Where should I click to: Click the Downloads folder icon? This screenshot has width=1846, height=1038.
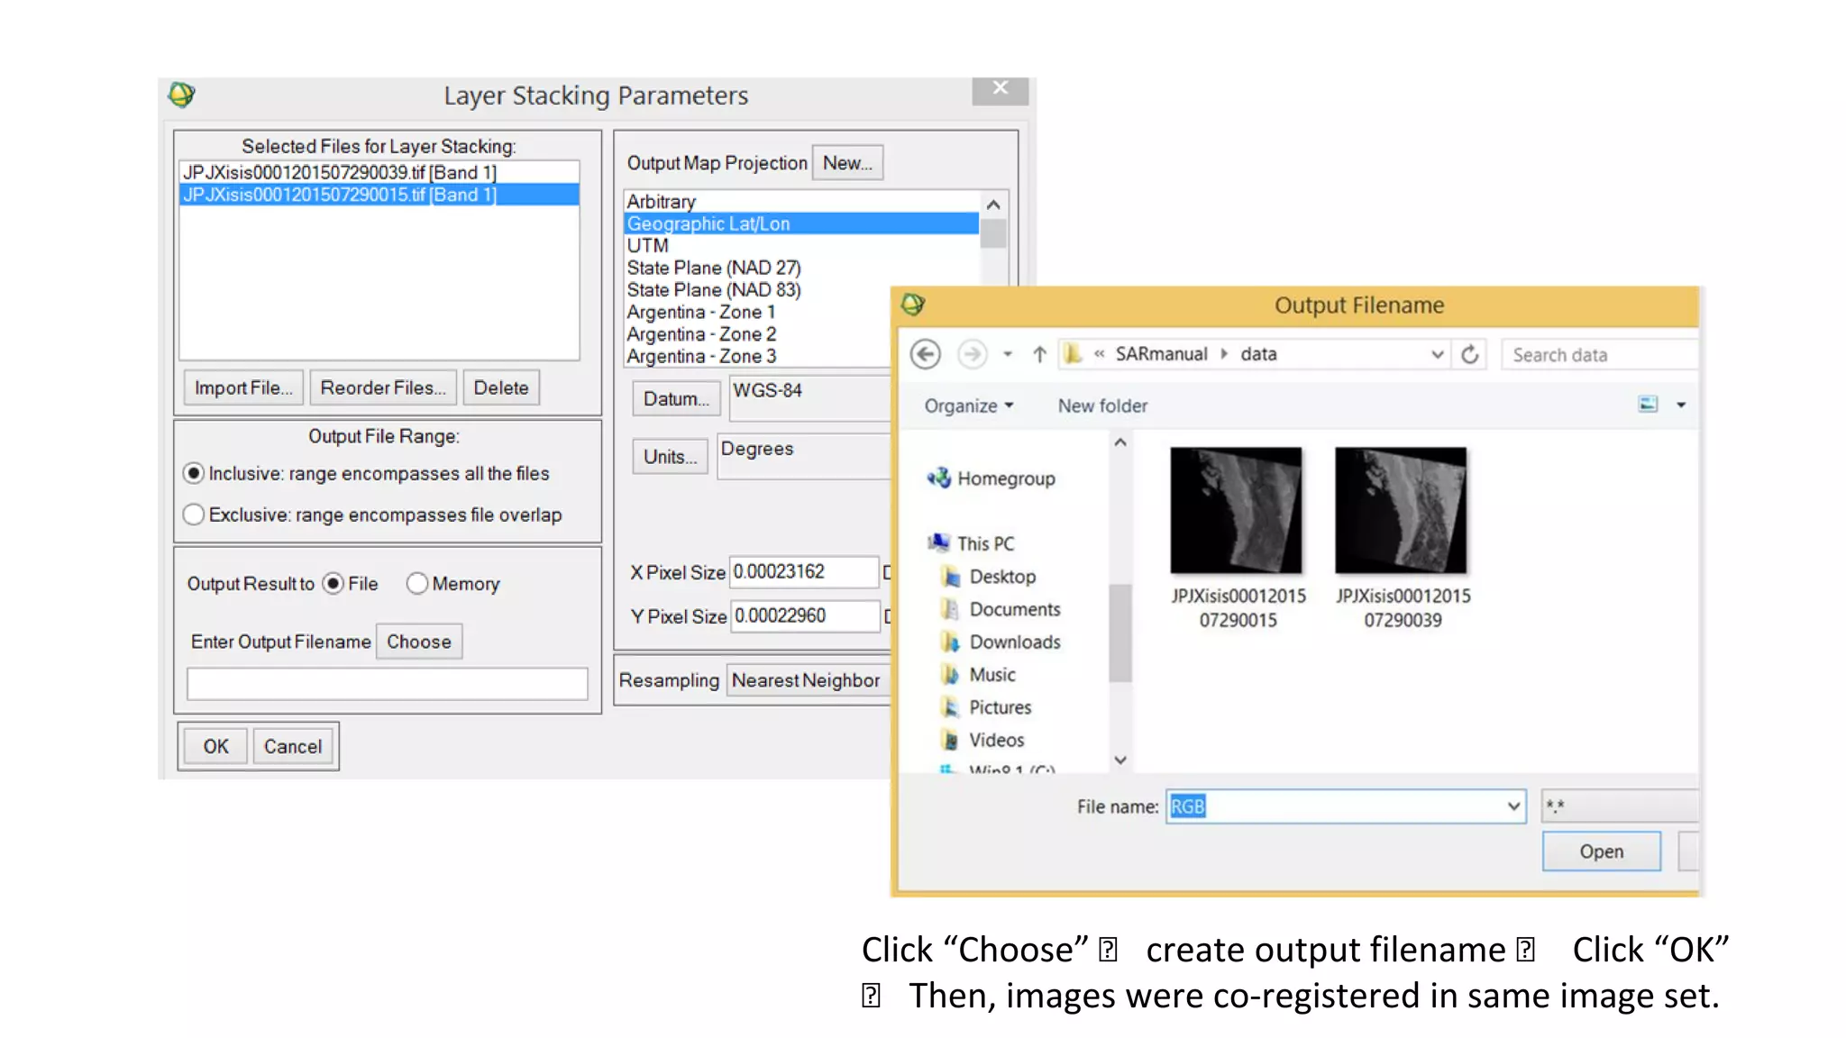pyautogui.click(x=950, y=642)
